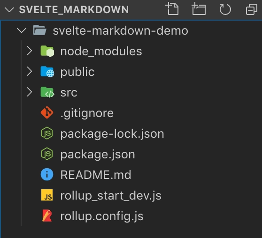Click the yellow JS icon of rollup_start_dev.js
The image size is (262, 238).
[47, 195]
